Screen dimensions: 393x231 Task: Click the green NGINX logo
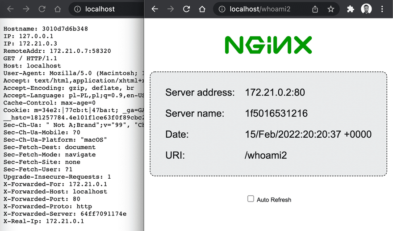coord(268,45)
